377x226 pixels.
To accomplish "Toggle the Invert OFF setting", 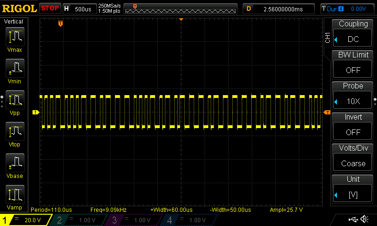I will click(353, 127).
